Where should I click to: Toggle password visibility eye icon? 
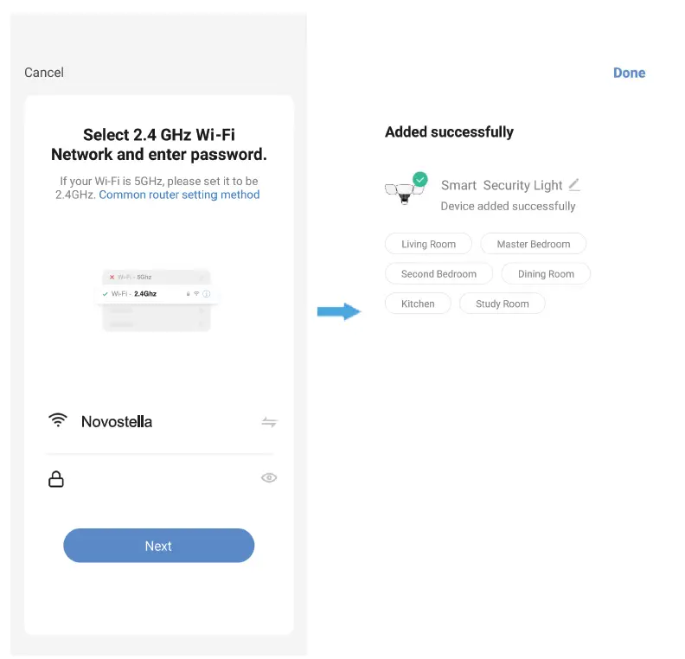pyautogui.click(x=269, y=478)
